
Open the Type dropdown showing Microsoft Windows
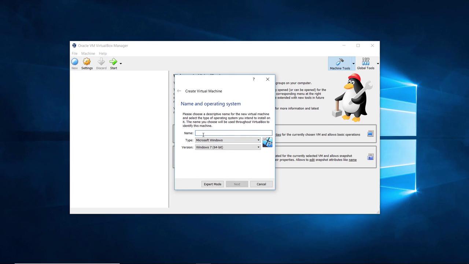click(x=228, y=140)
